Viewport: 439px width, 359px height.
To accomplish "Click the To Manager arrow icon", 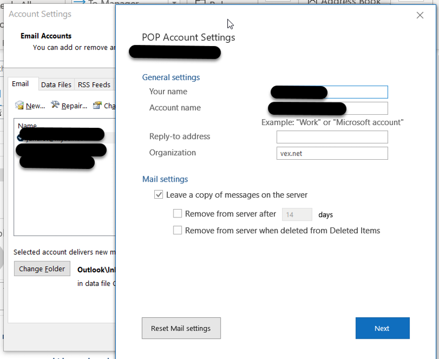I will click(78, 2).
